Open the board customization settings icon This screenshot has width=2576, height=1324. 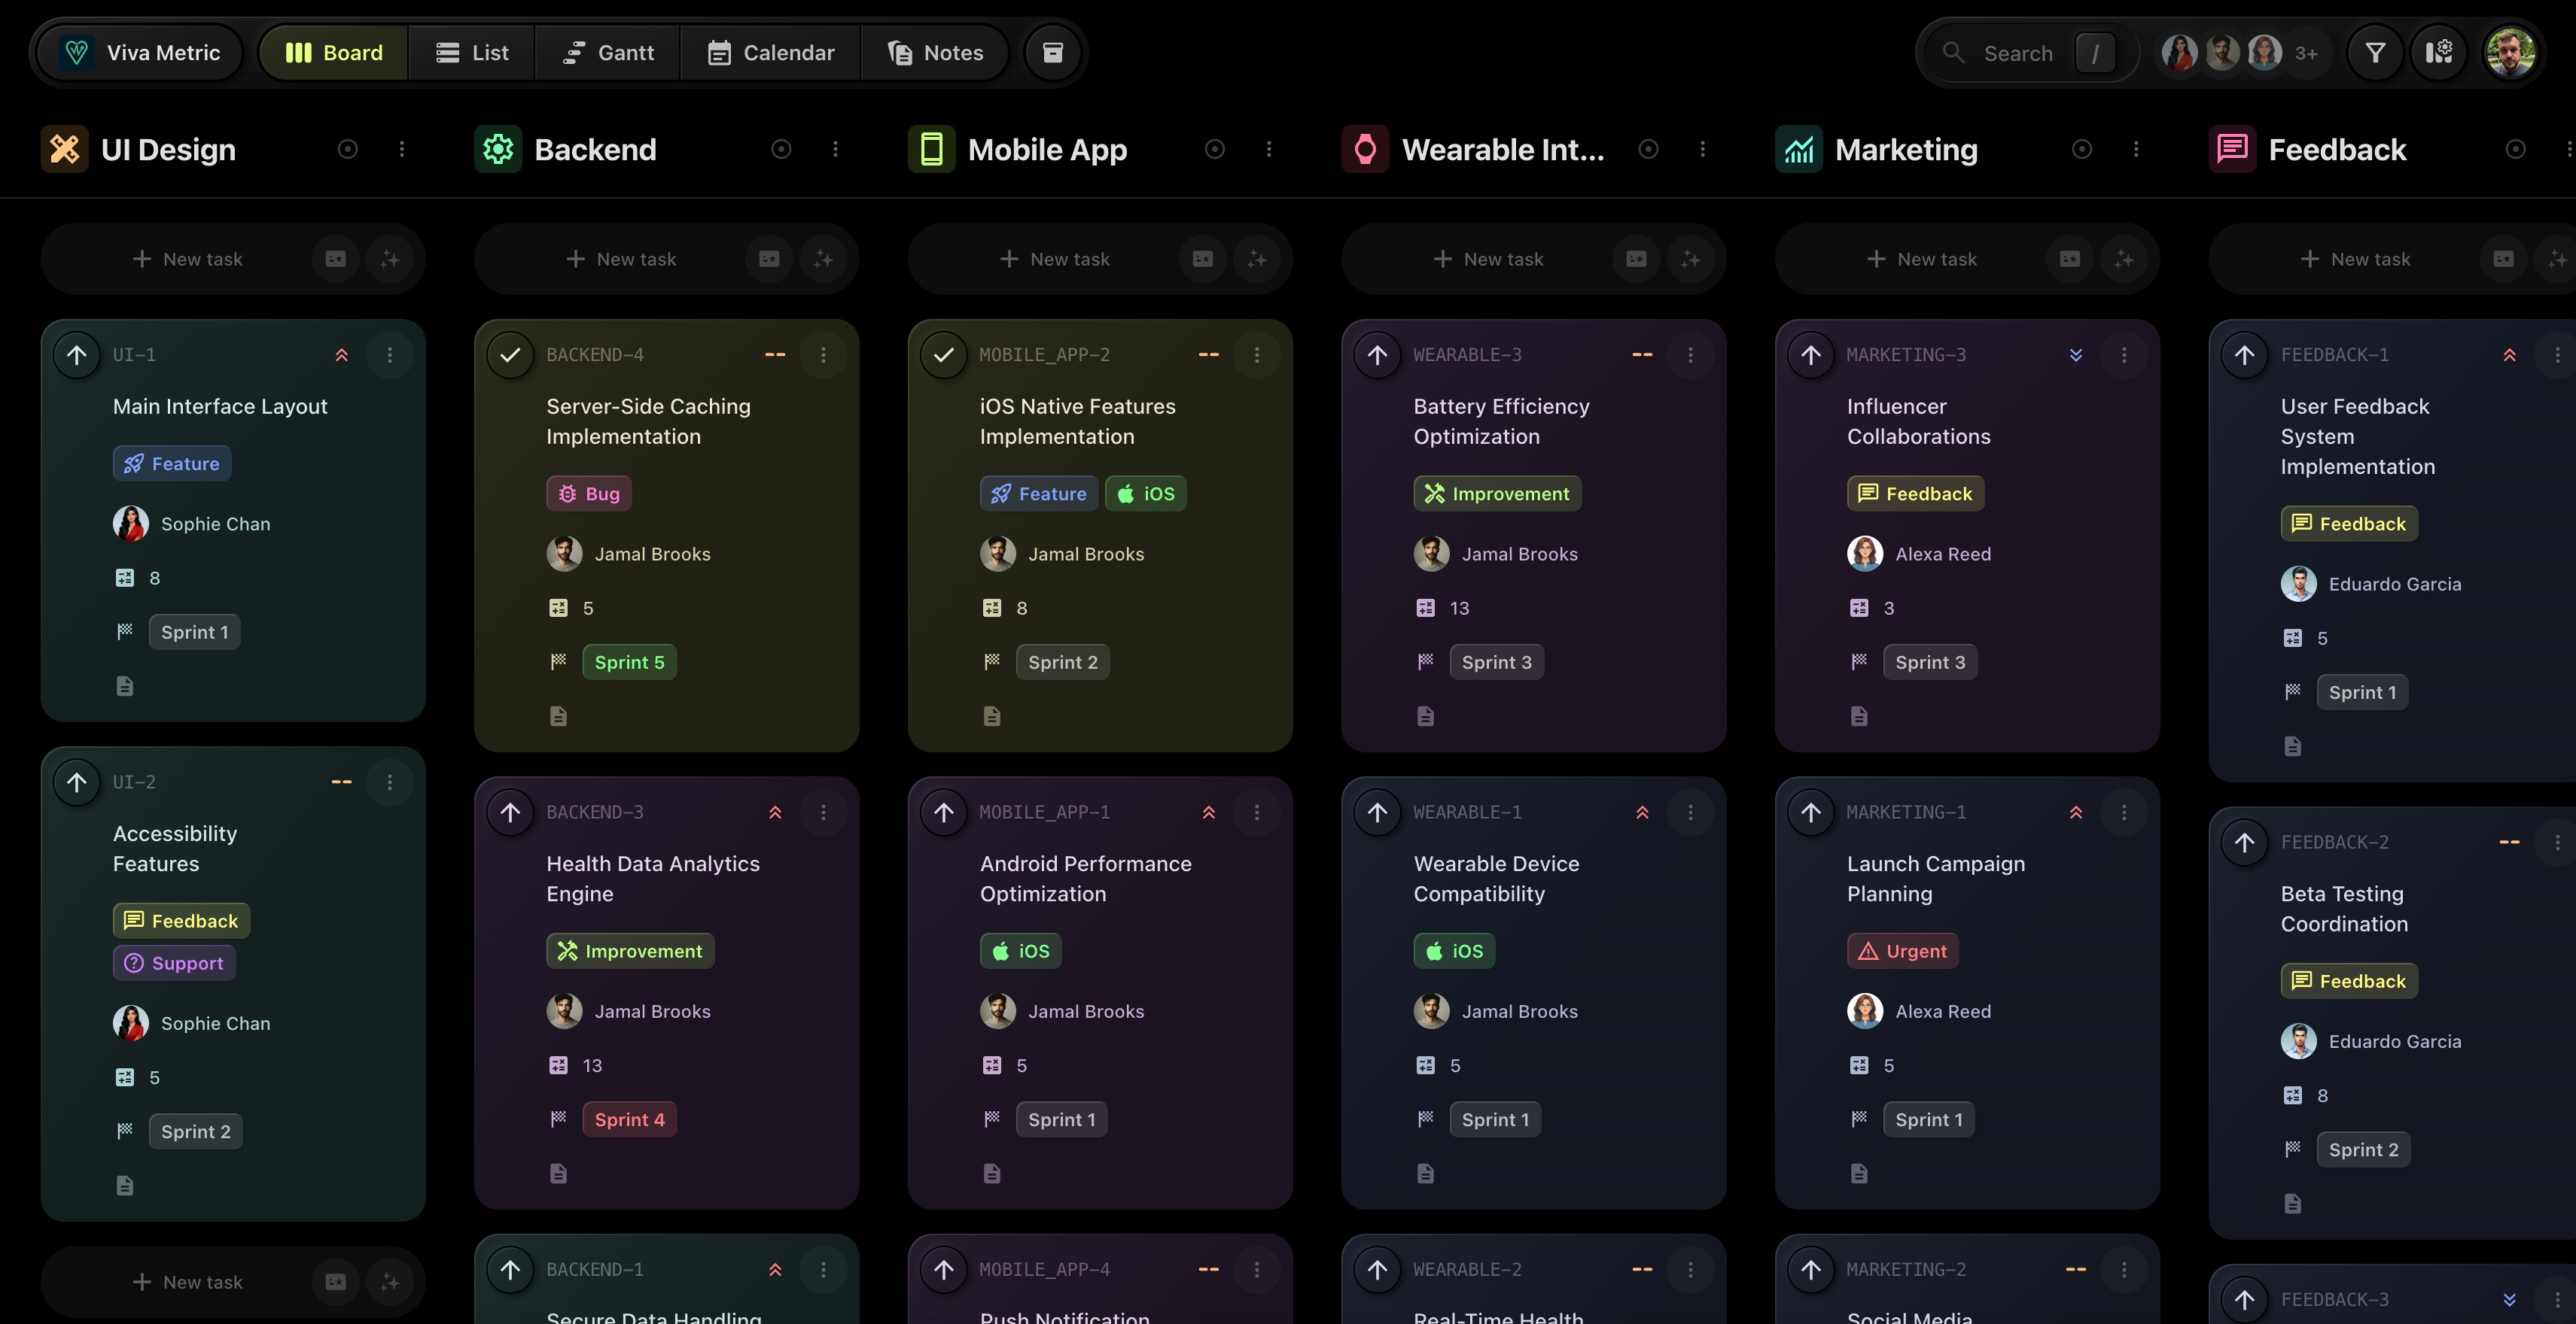(2439, 52)
